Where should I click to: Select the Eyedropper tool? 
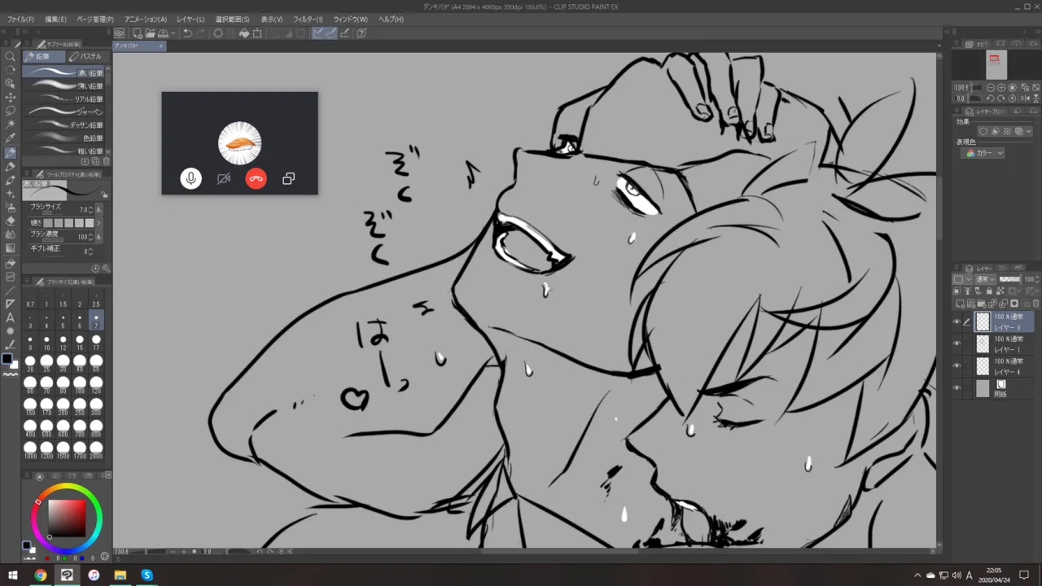11,138
